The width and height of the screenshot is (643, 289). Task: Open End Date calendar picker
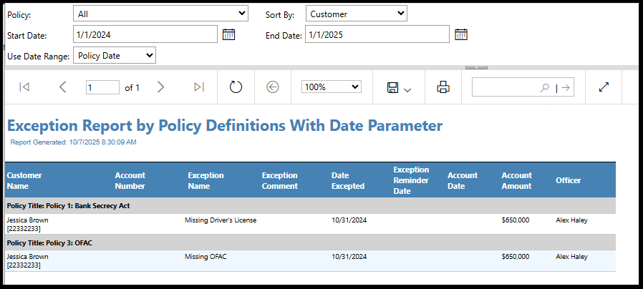pyautogui.click(x=461, y=34)
